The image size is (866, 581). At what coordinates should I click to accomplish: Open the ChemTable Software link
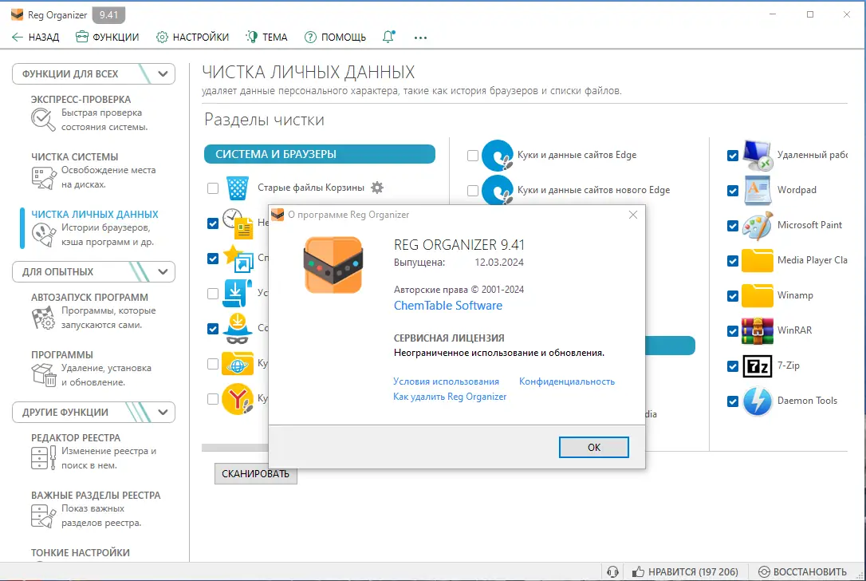[x=448, y=305]
